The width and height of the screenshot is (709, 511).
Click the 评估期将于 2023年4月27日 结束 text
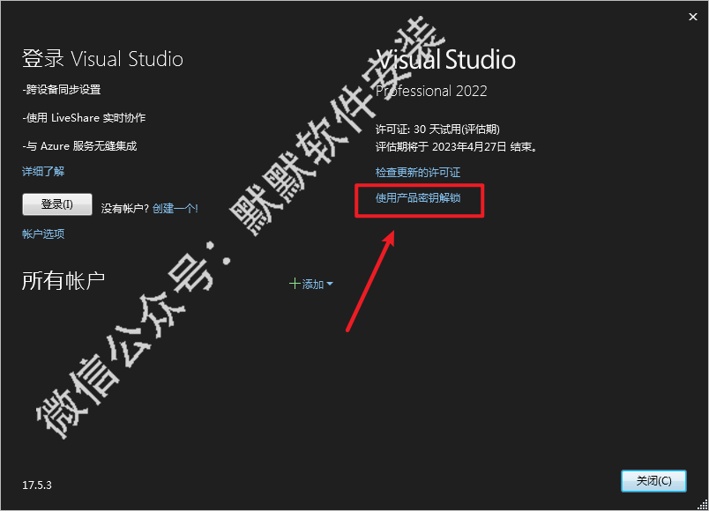(x=456, y=147)
